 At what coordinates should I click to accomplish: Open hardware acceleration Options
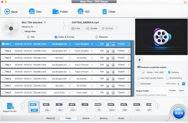click(173, 72)
